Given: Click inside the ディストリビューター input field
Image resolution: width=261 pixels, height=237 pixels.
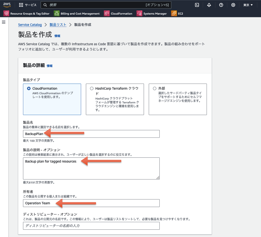Looking at the screenshot, I should [x=91, y=226].
